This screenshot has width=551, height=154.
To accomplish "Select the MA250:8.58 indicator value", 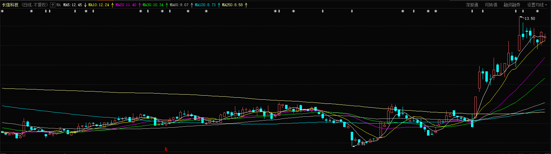I will (232, 5).
